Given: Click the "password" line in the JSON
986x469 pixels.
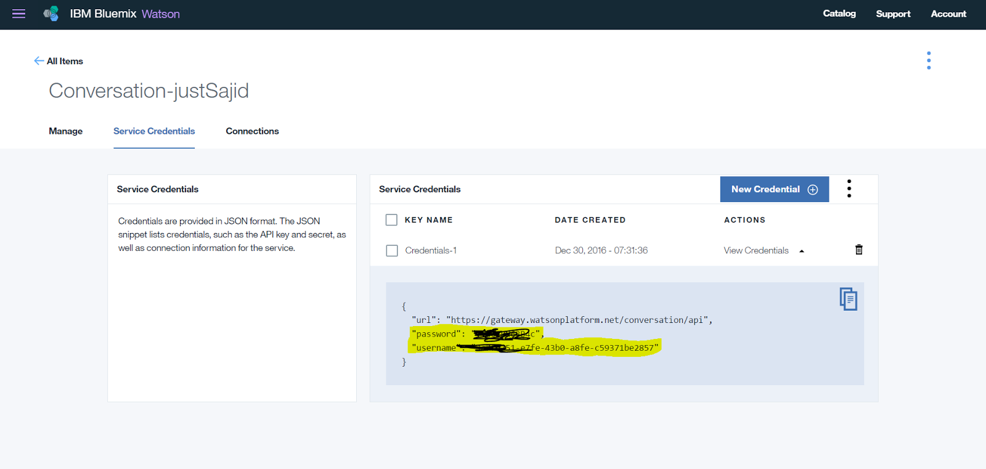Looking at the screenshot, I should click(478, 334).
